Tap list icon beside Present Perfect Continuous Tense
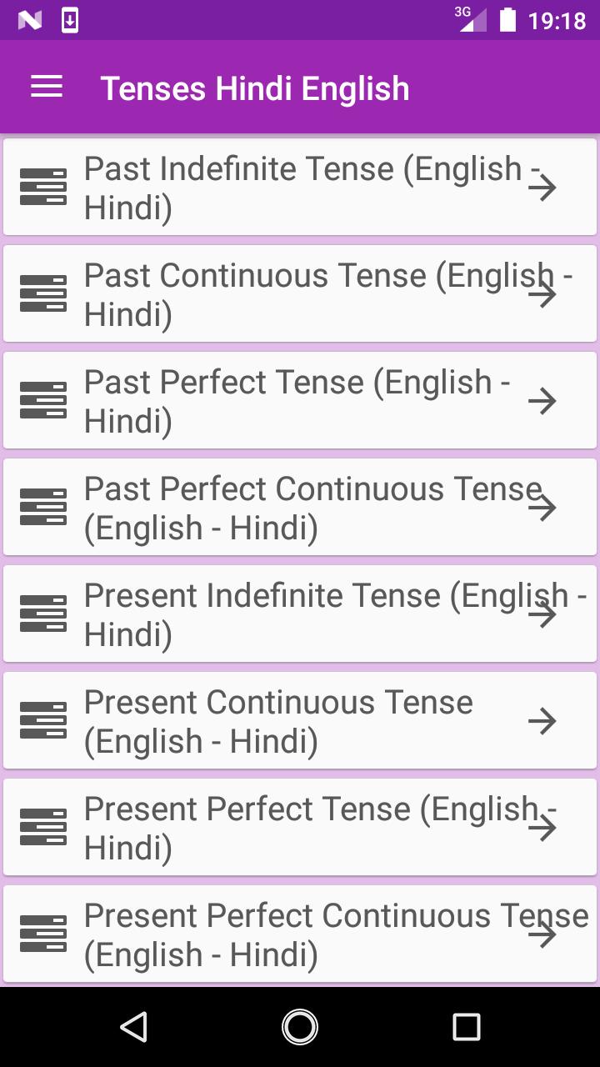600x1067 pixels. 43,934
